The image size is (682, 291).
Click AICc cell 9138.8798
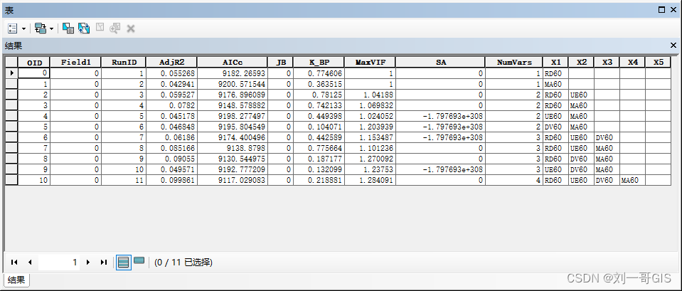pyautogui.click(x=233, y=148)
